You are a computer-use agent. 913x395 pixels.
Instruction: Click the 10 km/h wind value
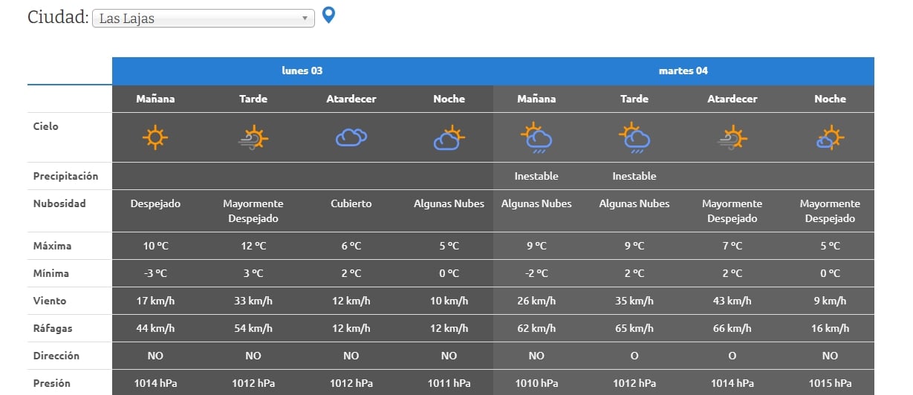point(449,301)
